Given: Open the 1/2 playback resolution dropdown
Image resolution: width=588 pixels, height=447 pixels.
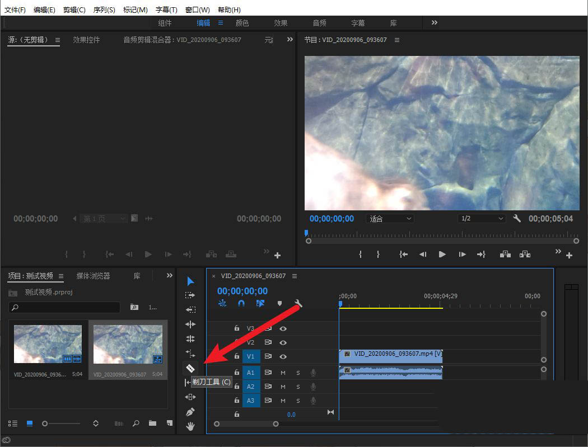Looking at the screenshot, I should [481, 219].
